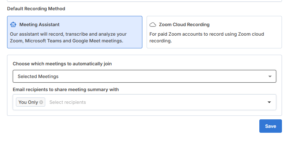The height and width of the screenshot is (143, 289).
Task: Expand the email recipients dropdown arrow
Action: [x=269, y=102]
